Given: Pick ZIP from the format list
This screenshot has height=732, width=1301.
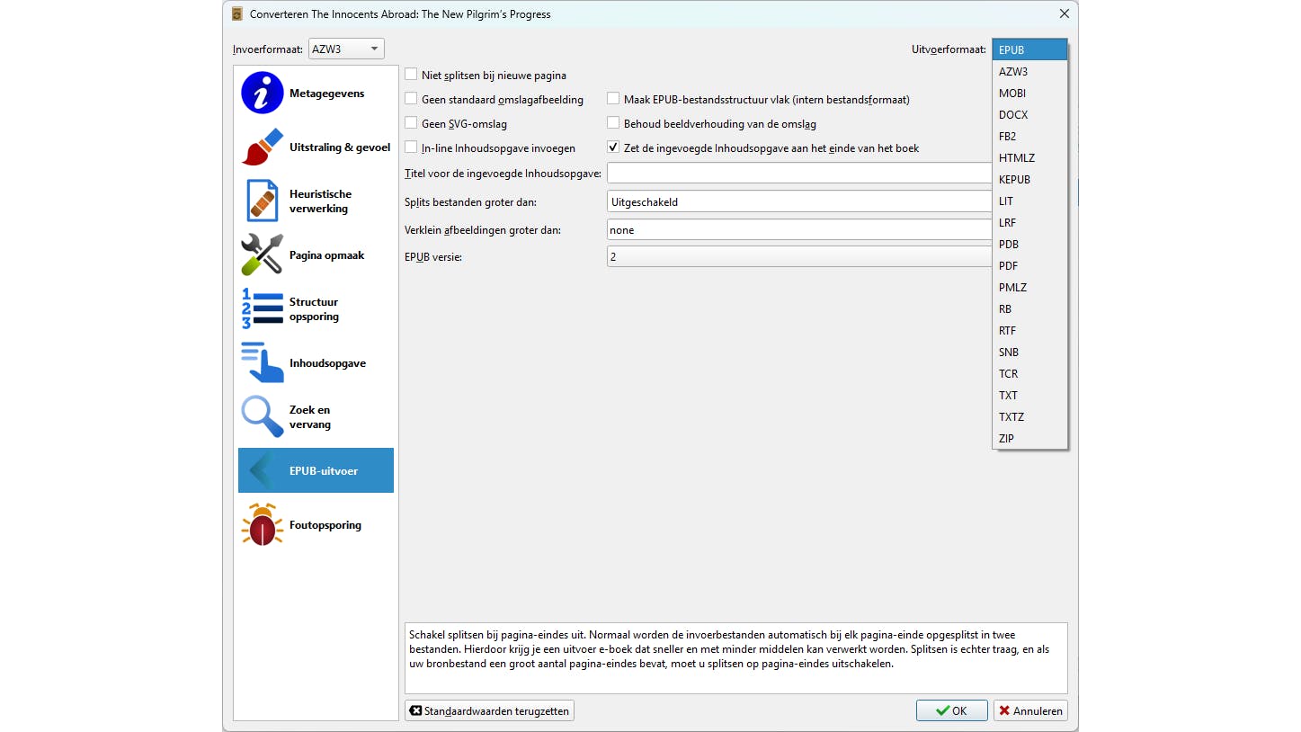Looking at the screenshot, I should coord(1029,439).
